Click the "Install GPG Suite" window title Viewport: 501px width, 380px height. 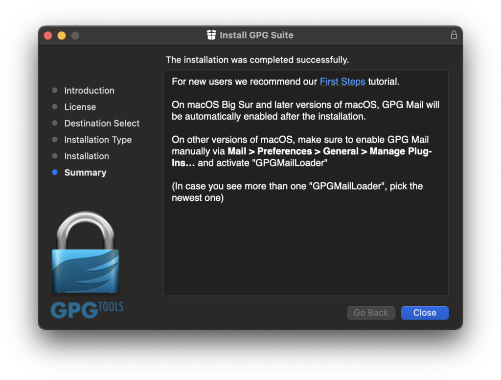point(256,35)
